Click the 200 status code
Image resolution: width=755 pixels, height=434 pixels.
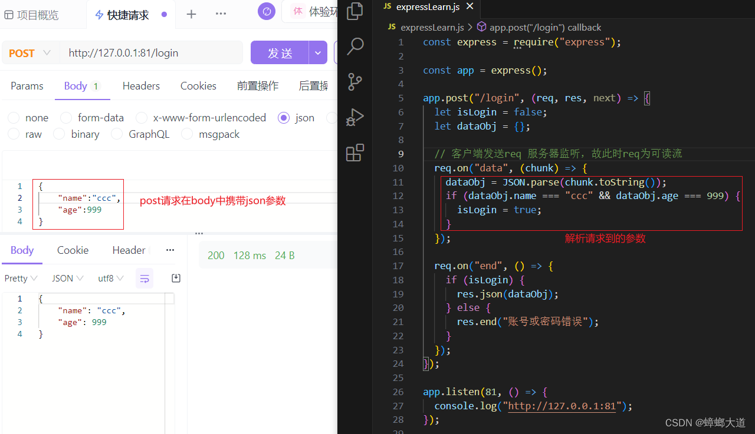pos(216,256)
